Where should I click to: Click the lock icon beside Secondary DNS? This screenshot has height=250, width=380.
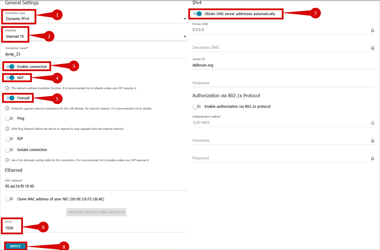point(372,48)
